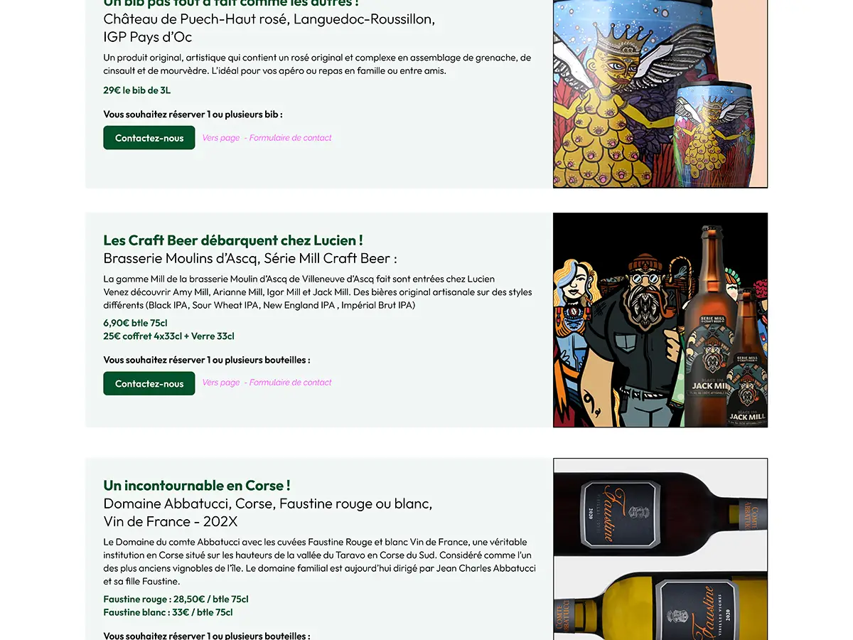Follow the pink 'Formulaire de contact' link in beer section

point(290,383)
